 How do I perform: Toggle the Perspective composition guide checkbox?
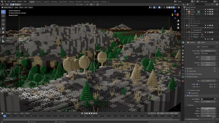tap(189, 93)
